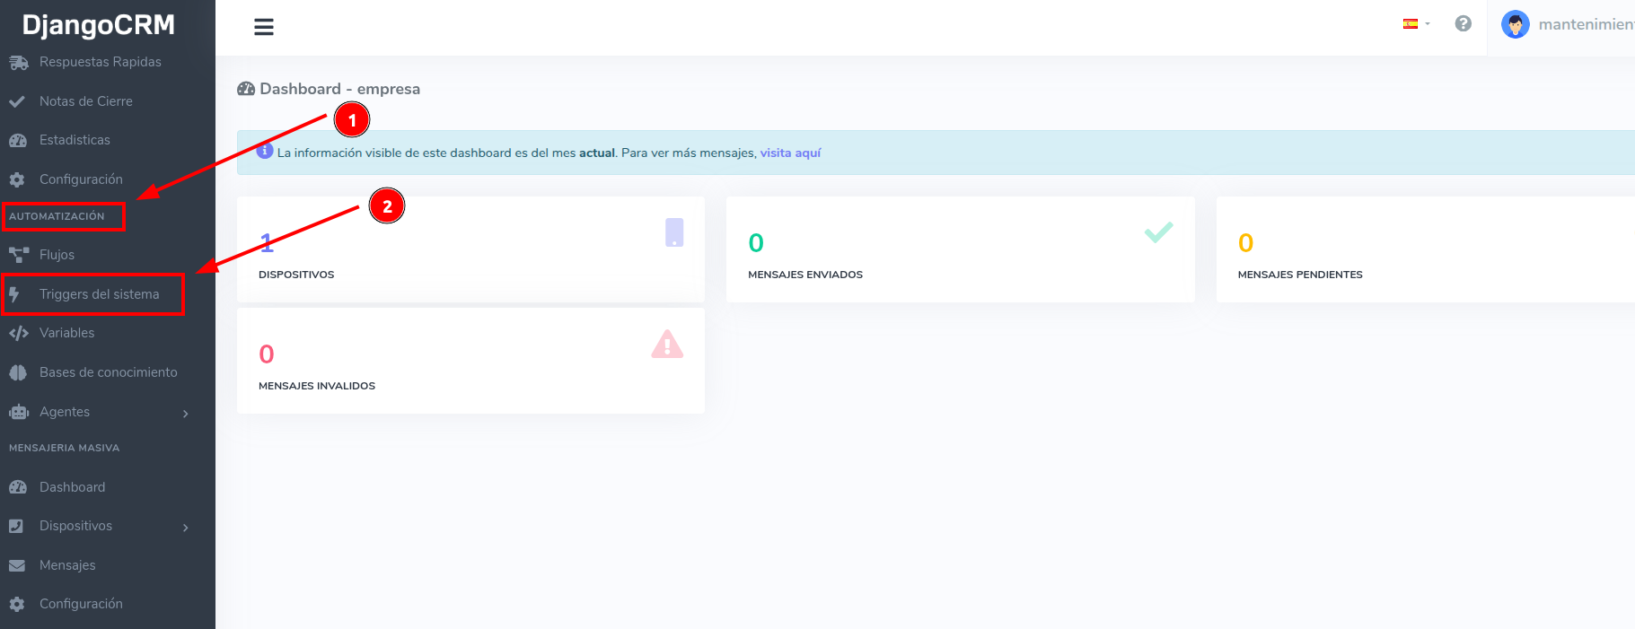This screenshot has height=629, width=1635.
Task: Follow the 'visita aquí' link
Action: pyautogui.click(x=790, y=153)
